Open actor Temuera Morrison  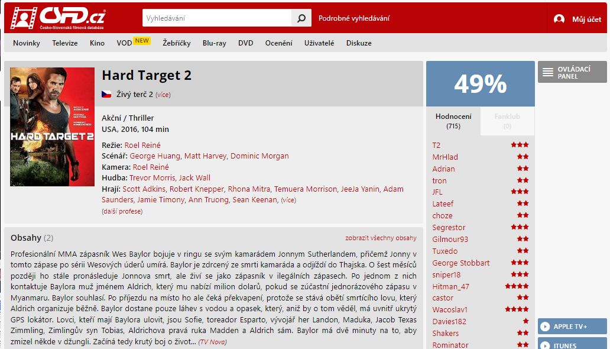click(x=306, y=189)
